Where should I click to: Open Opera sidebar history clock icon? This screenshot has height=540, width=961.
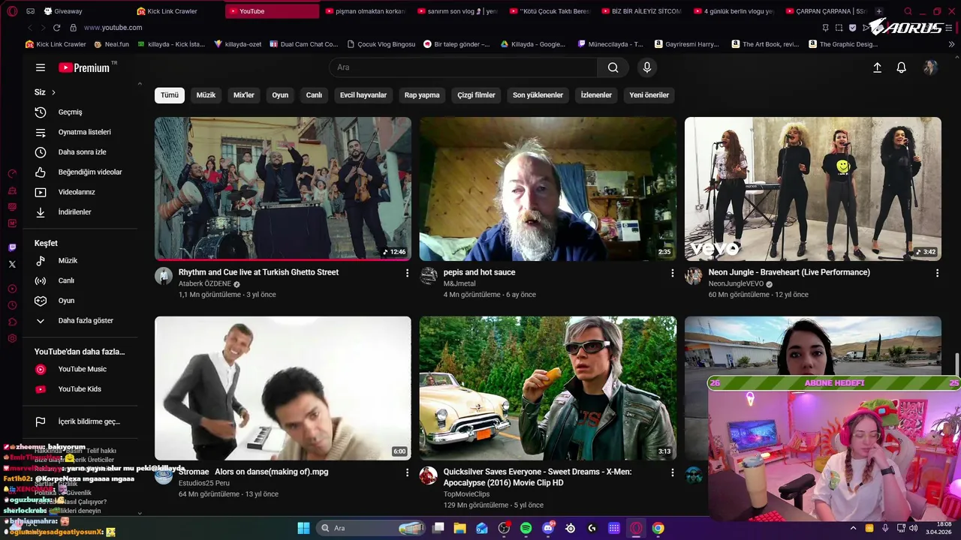click(12, 305)
